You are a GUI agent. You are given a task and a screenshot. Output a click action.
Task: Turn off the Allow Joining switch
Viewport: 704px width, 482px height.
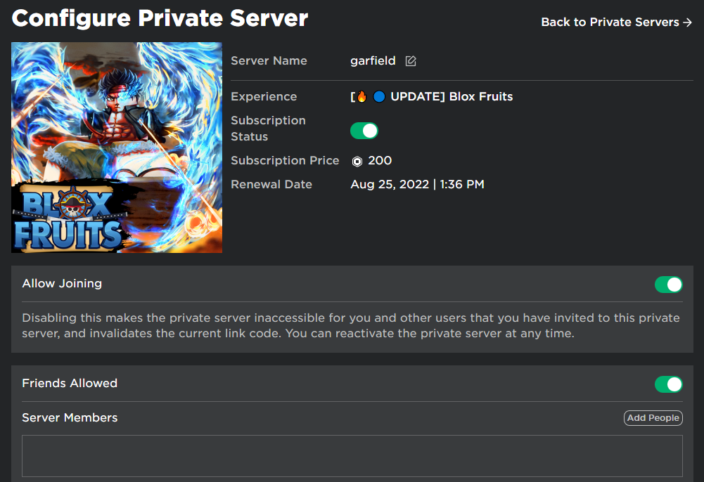point(669,285)
